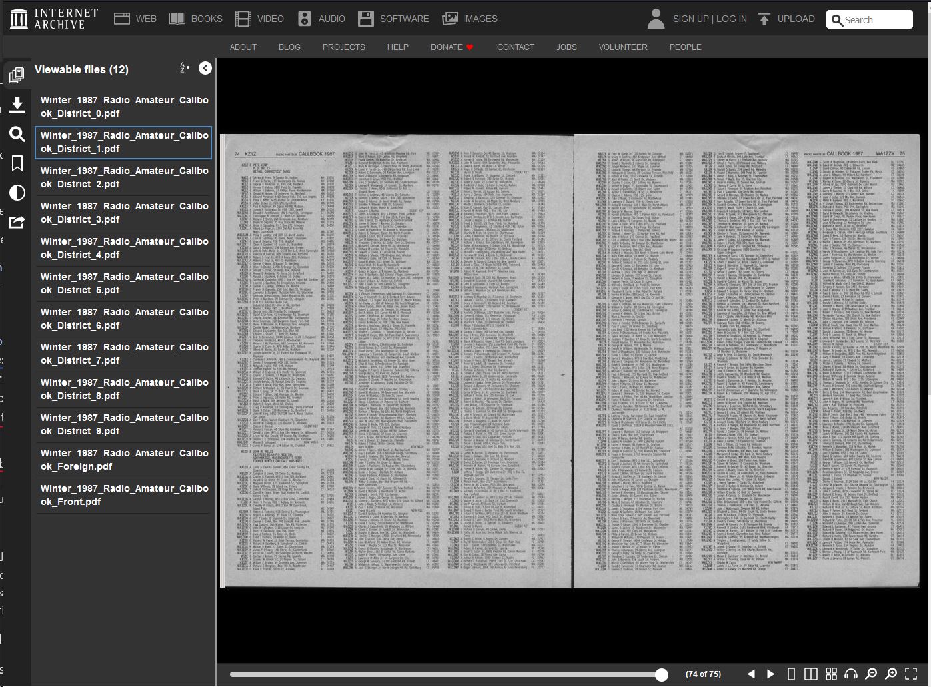Open the Software section icon
Viewport: 931px width, 687px height.
click(366, 19)
